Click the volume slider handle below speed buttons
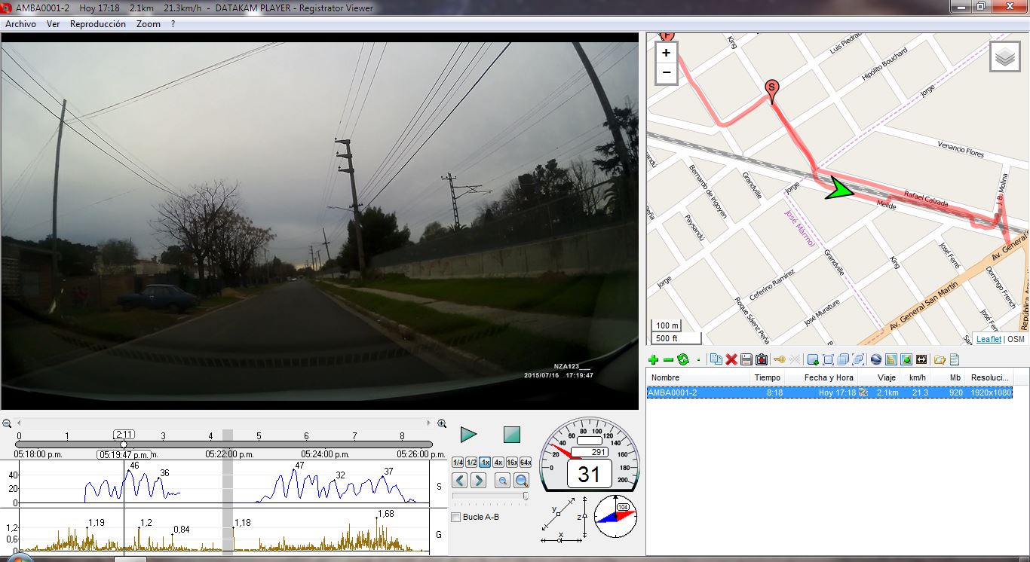This screenshot has height=562, width=1030. coord(525,496)
